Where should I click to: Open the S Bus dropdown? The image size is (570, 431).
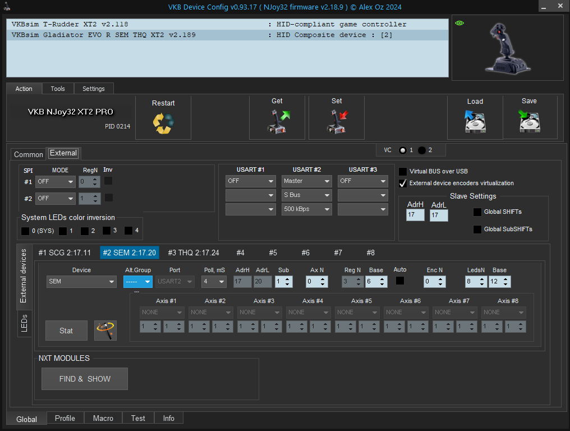tap(307, 195)
